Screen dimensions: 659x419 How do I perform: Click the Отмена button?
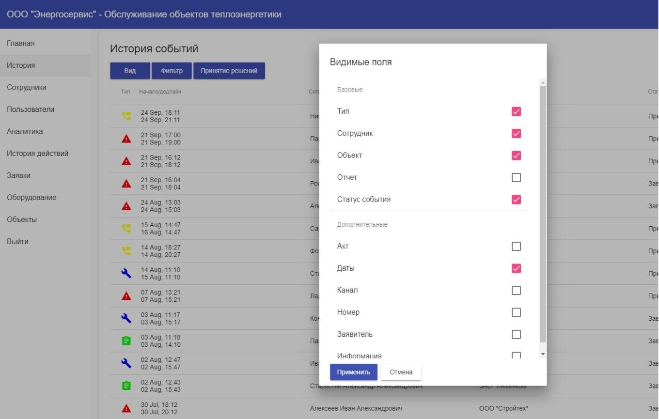(x=401, y=372)
